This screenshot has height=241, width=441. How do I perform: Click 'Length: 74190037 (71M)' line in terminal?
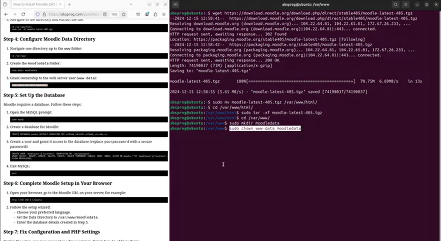coord(221,66)
